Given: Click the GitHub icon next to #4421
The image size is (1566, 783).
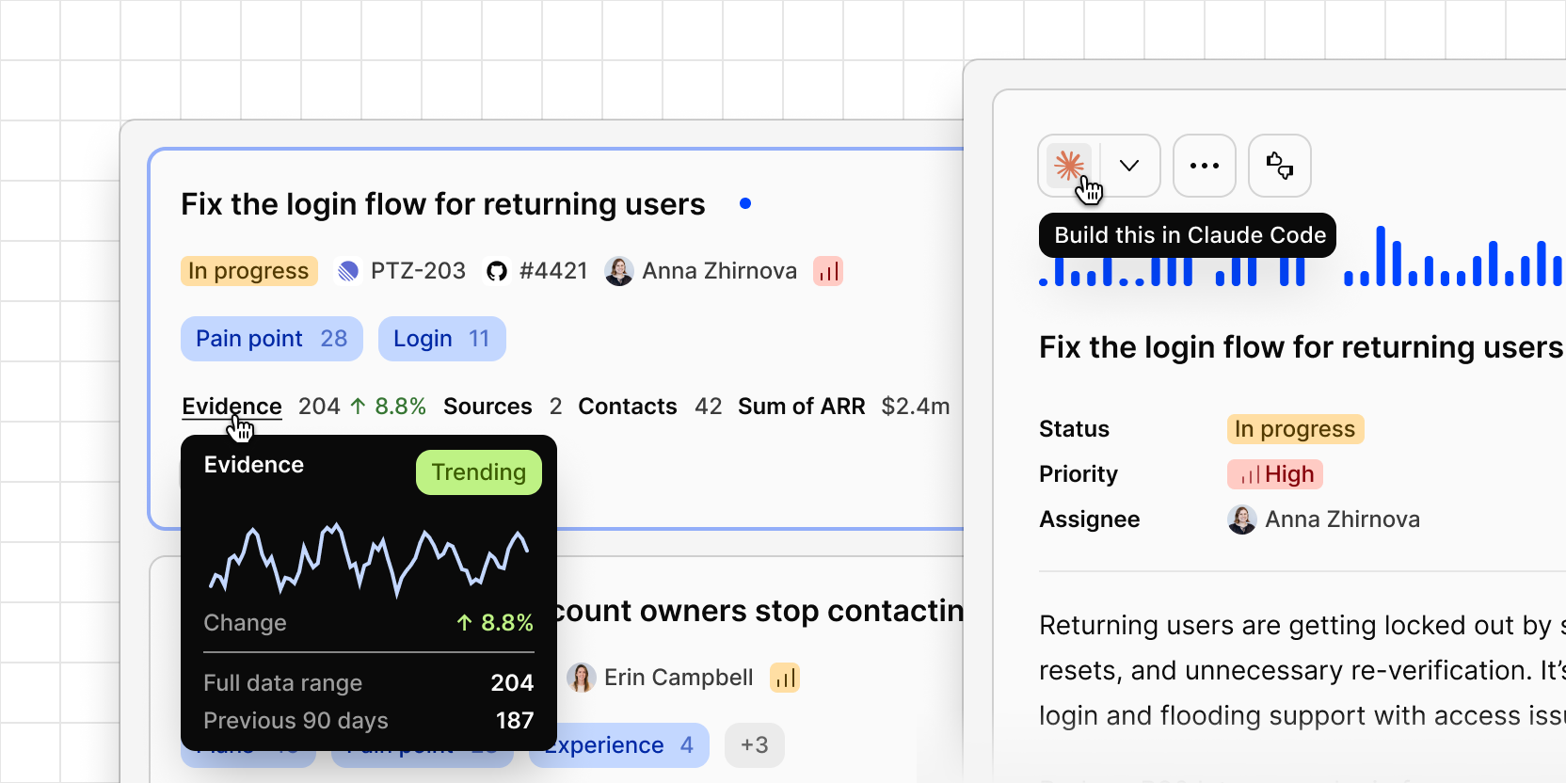Looking at the screenshot, I should [497, 271].
